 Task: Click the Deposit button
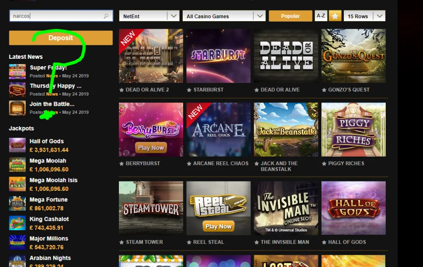coord(60,38)
